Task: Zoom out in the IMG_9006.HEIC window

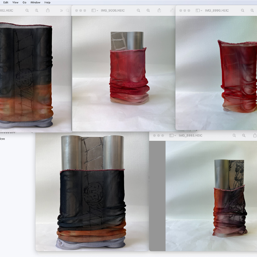Action: [138, 11]
